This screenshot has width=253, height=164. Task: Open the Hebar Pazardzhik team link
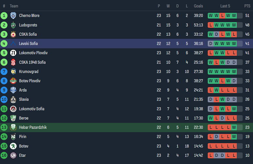coord(33,128)
